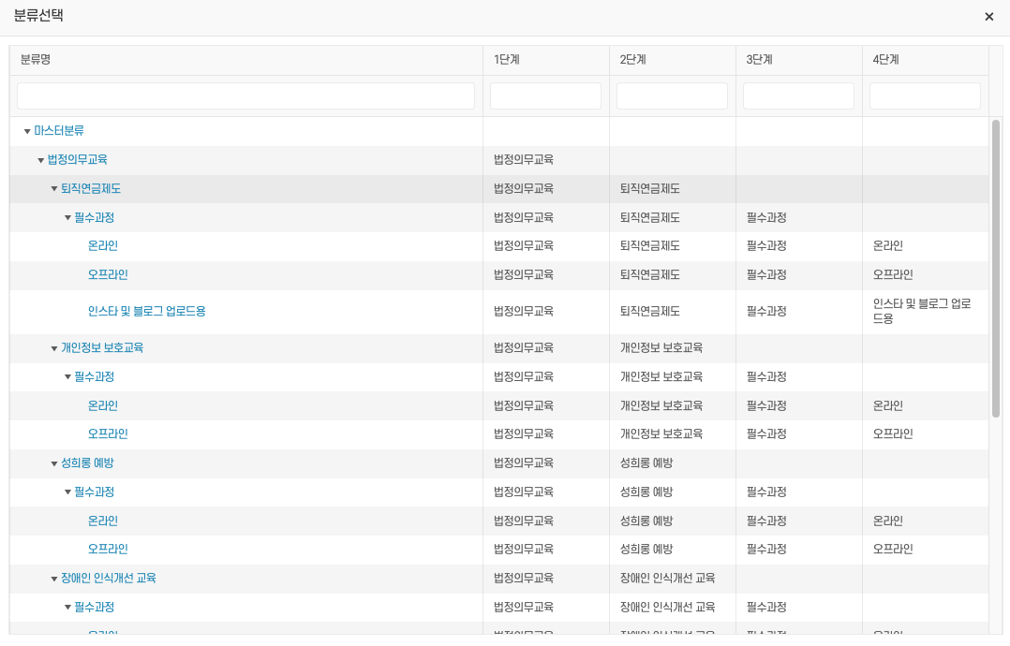Collapse 필수과정 arrow under 퇴직연금제도
The image size is (1010, 646).
(67, 218)
